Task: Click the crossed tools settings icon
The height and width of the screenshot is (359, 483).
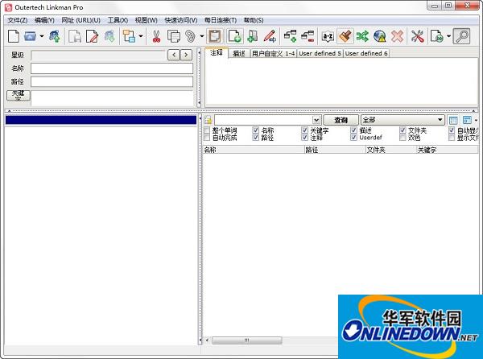Action: (x=417, y=35)
